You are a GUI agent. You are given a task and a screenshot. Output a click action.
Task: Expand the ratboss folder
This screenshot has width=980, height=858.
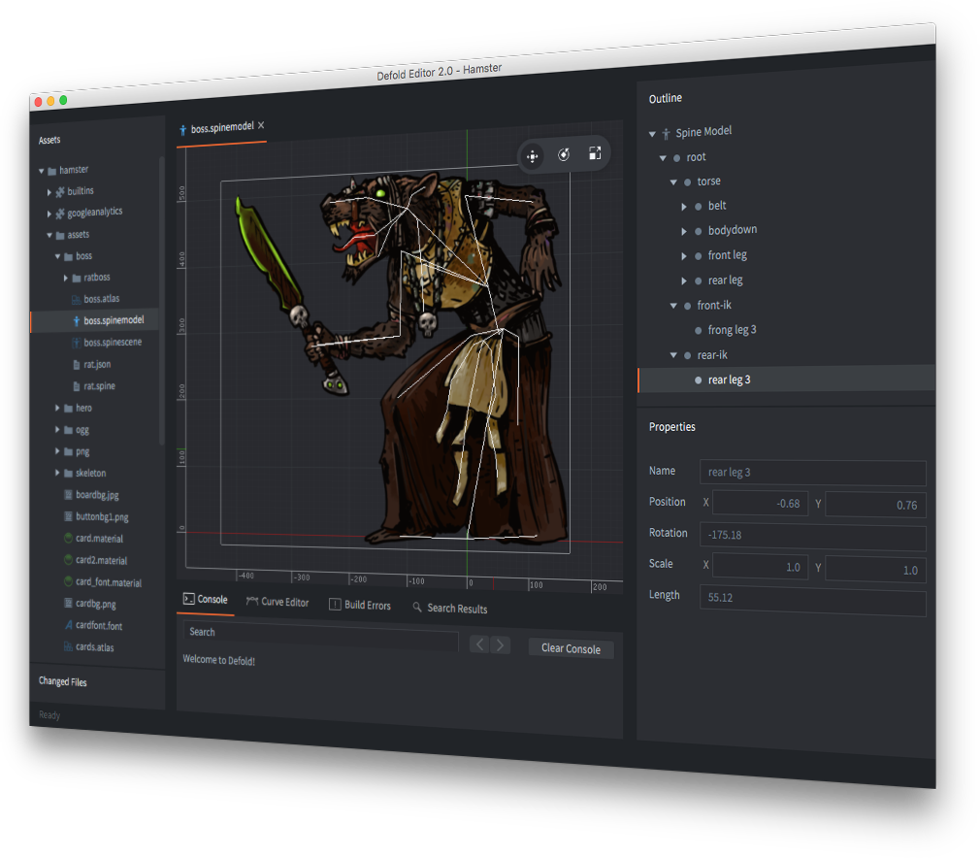coord(66,278)
